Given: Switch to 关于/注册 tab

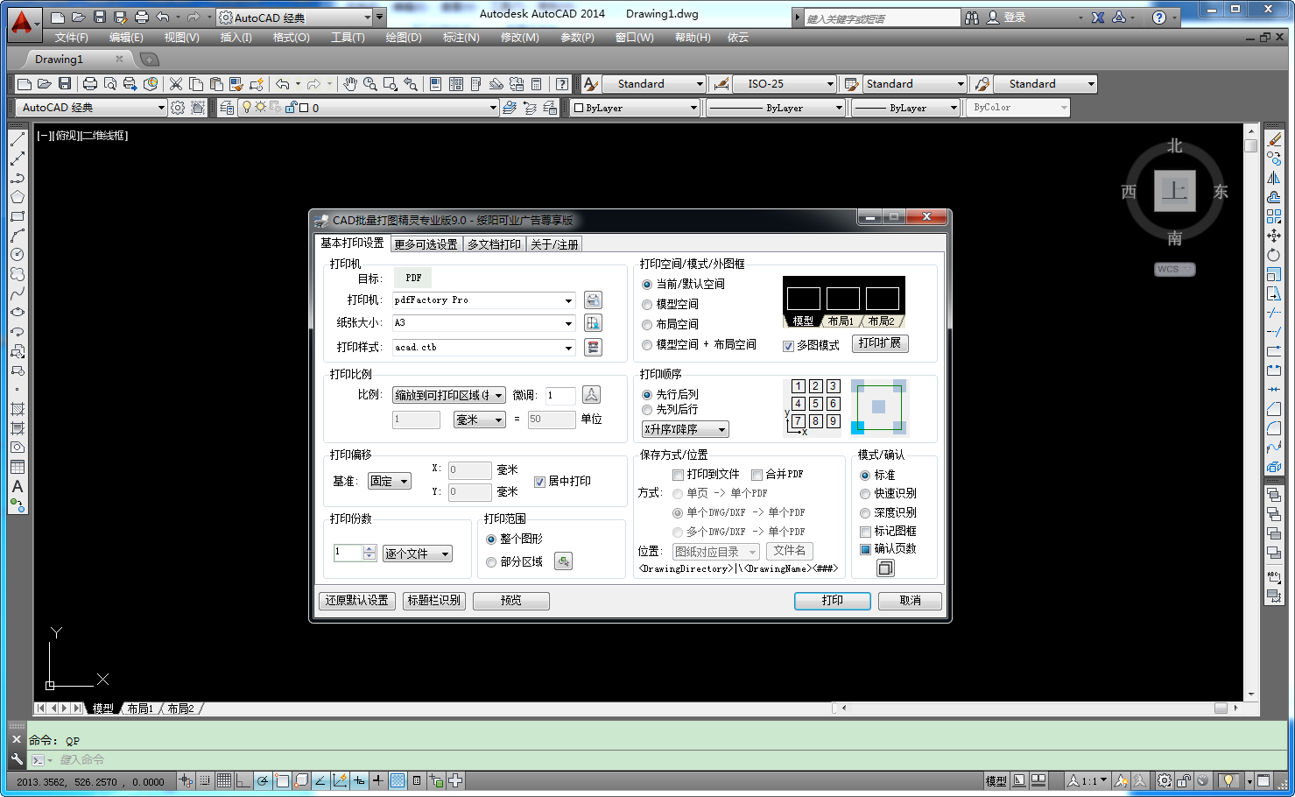Looking at the screenshot, I should 554,244.
